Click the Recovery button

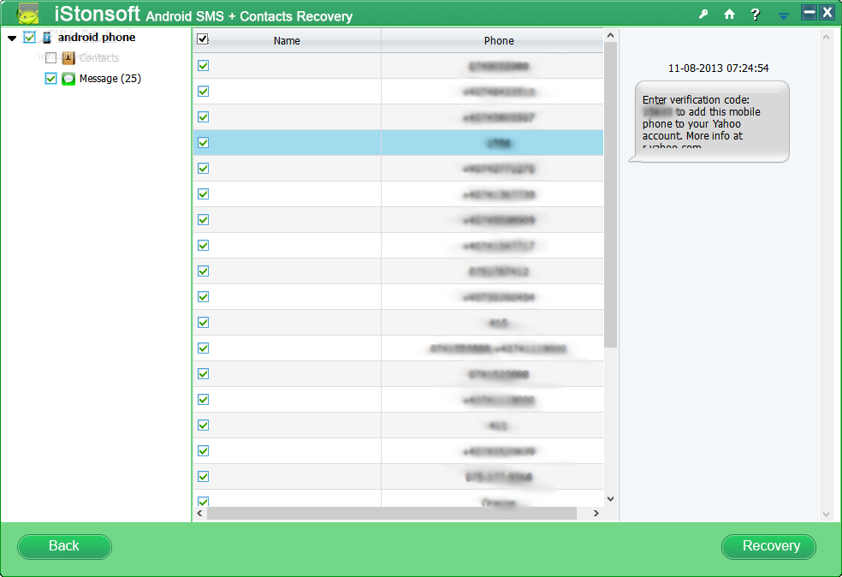[x=768, y=546]
